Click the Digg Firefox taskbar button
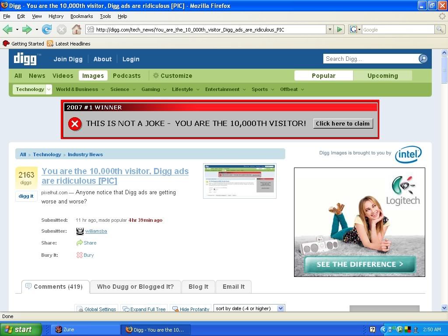Image resolution: width=448 pixels, height=336 pixels. coord(155,329)
